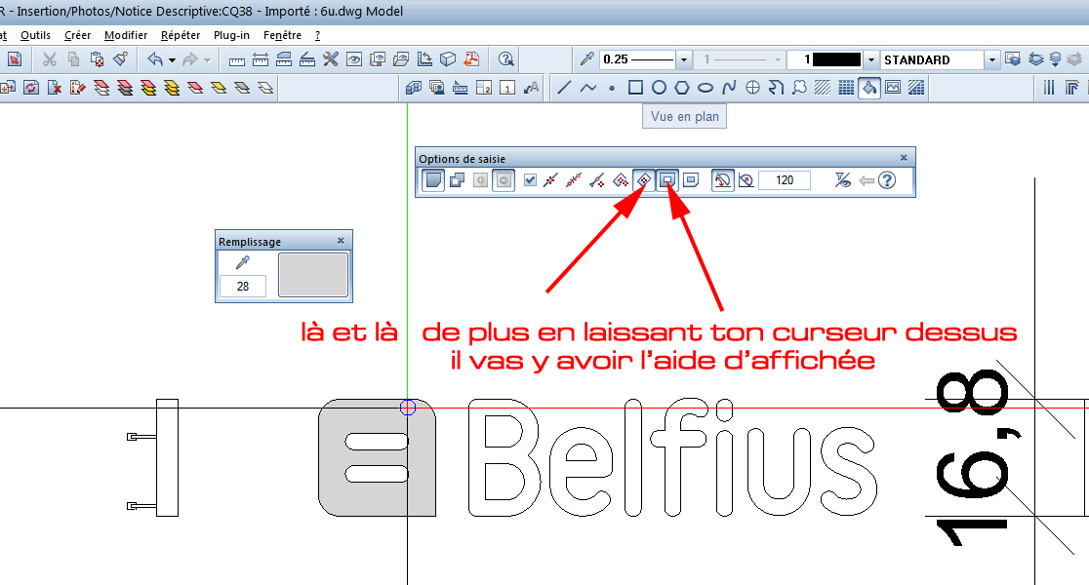Screen dimensions: 1089x585
Task: Undo the last action with the blue arrow
Action: 155,59
